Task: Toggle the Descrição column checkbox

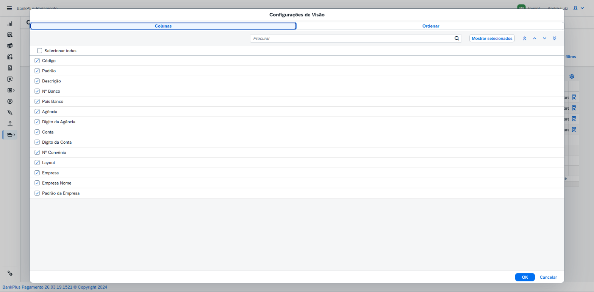Action: [x=37, y=81]
